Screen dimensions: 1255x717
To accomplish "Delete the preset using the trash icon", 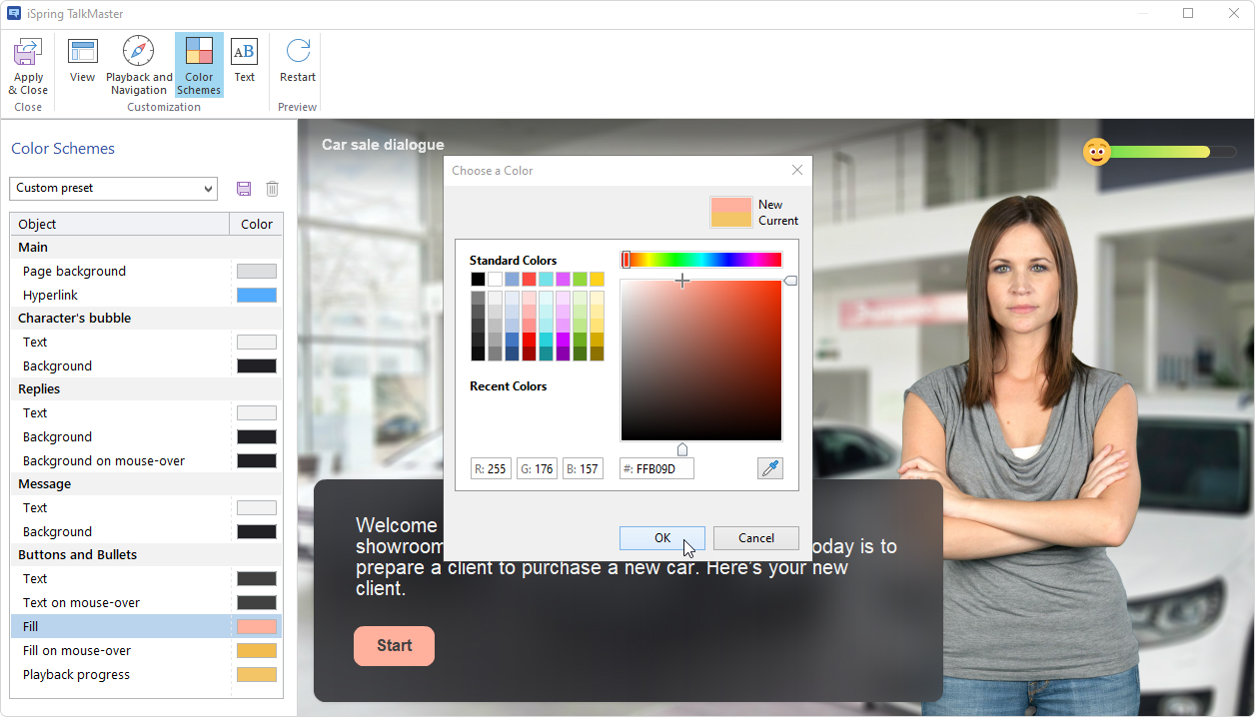I will (272, 189).
